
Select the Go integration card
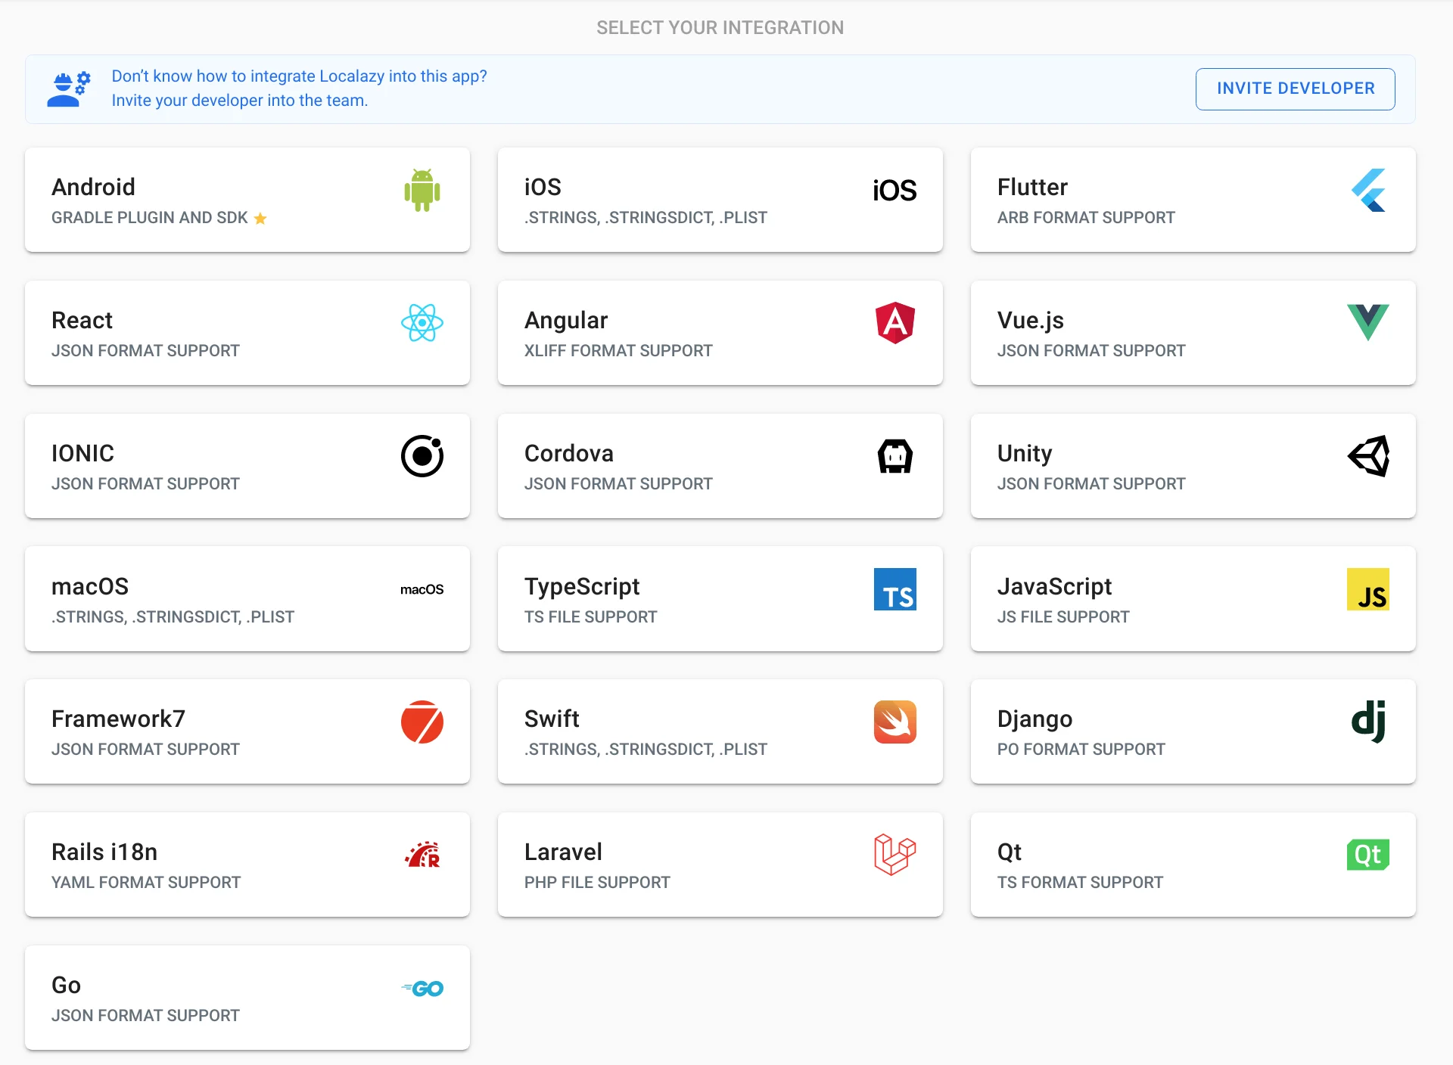pyautogui.click(x=247, y=997)
